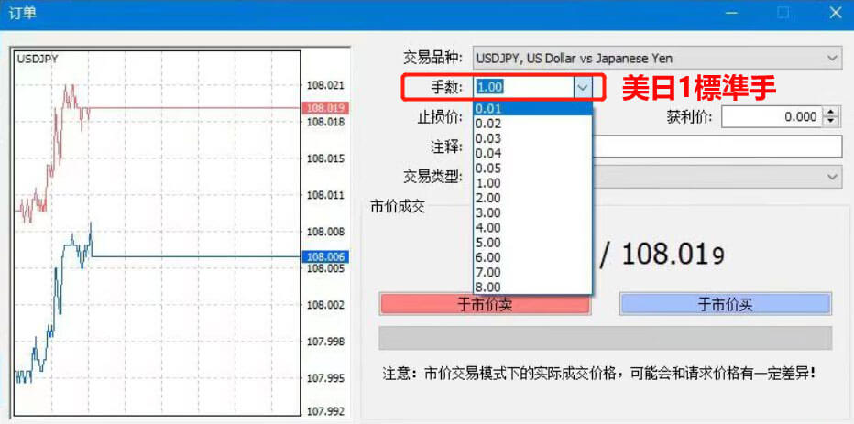The width and height of the screenshot is (854, 424).
Task: Click the 107.992 price axis value
Action: point(325,411)
